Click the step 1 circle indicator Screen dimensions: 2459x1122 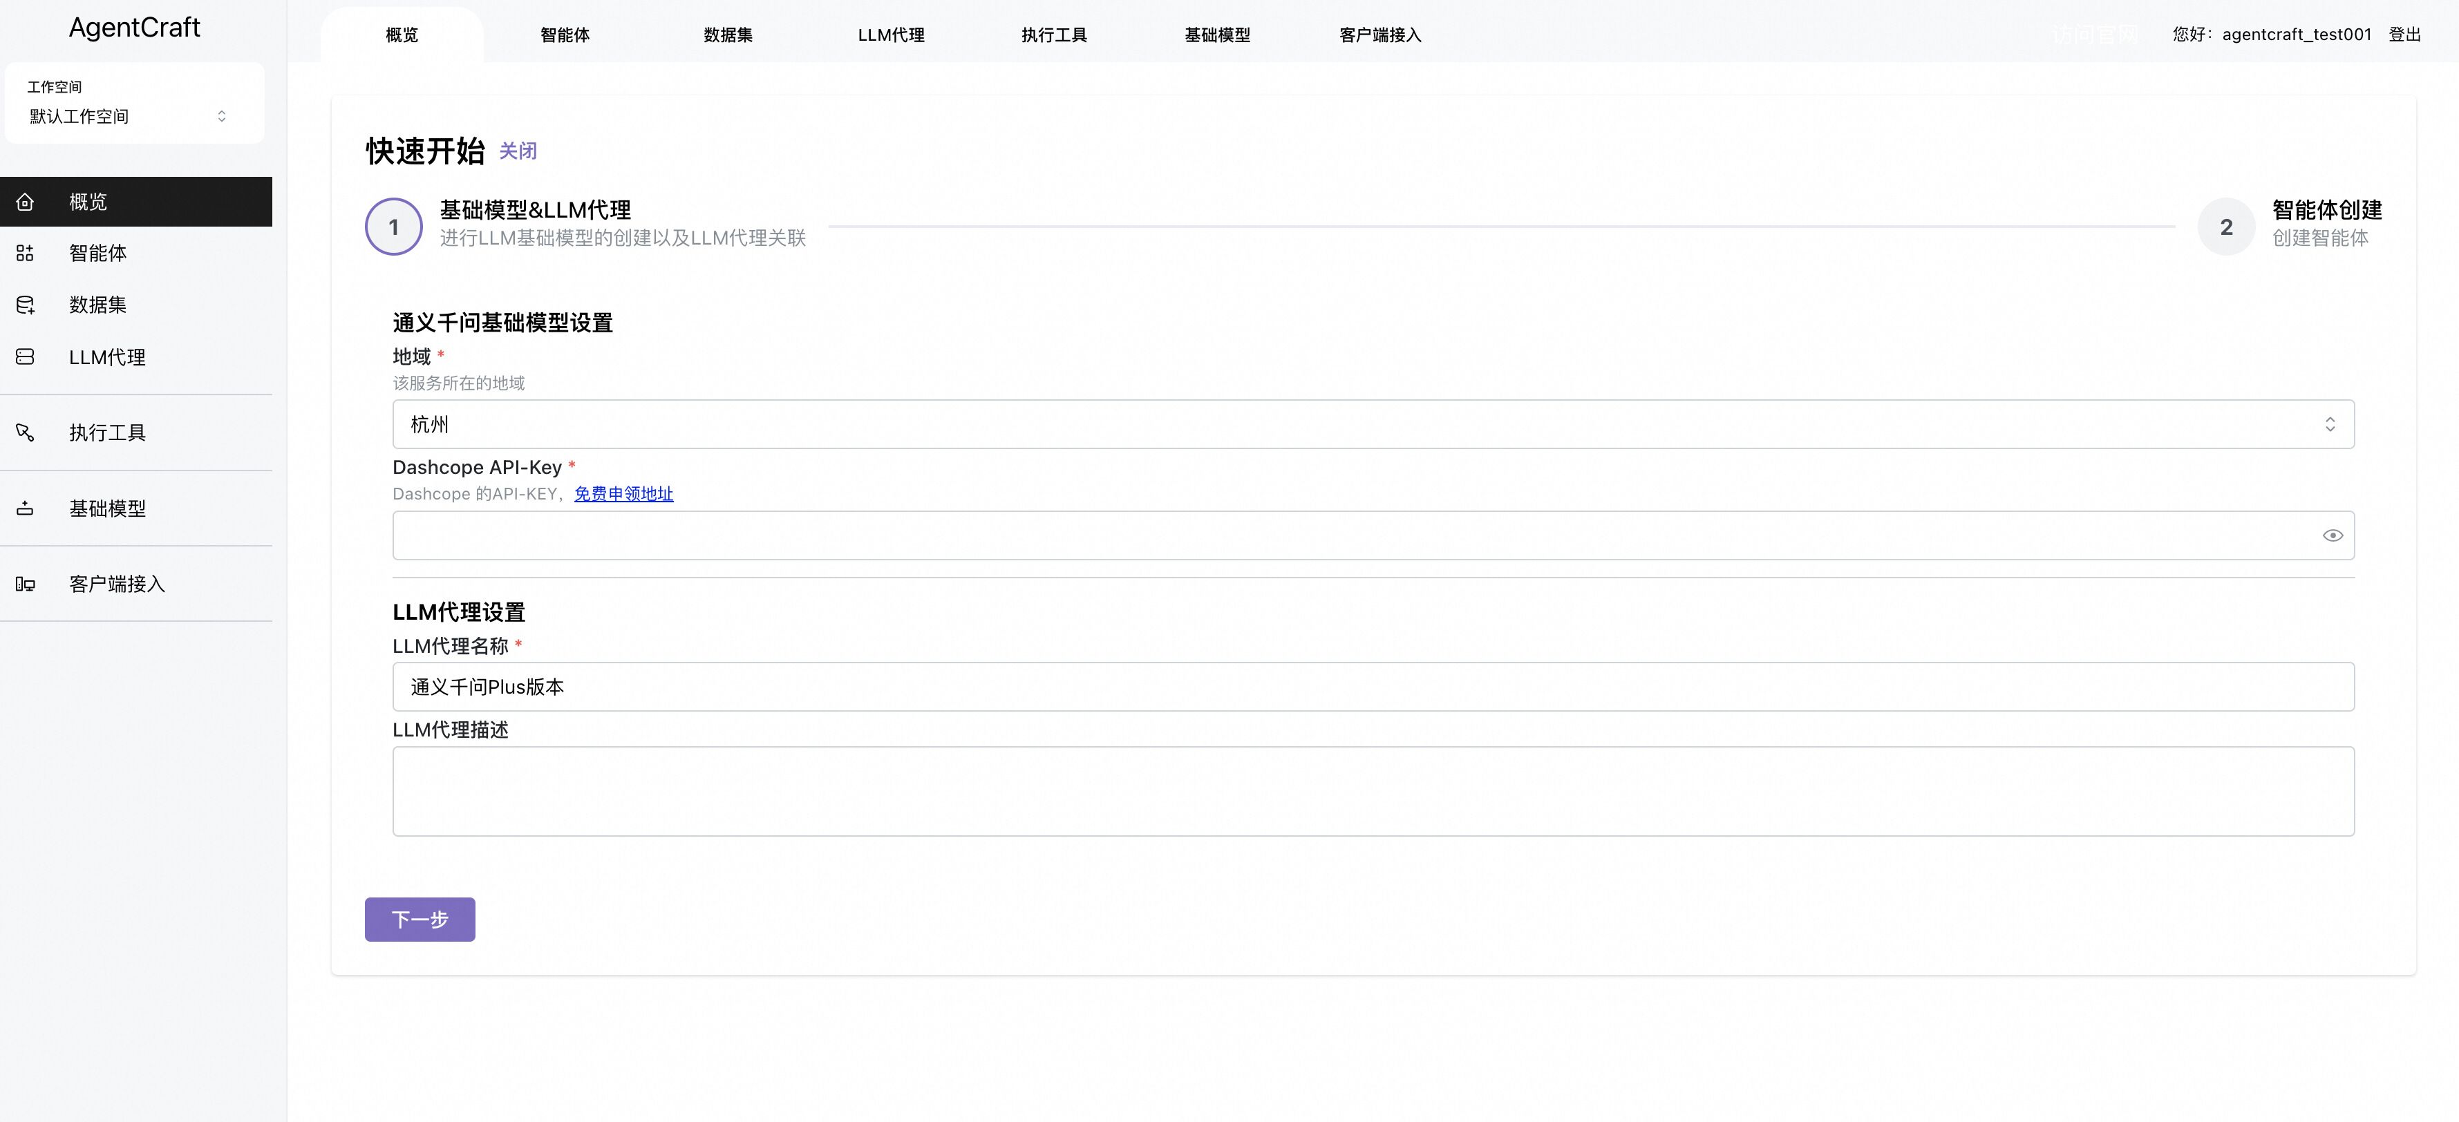393,227
